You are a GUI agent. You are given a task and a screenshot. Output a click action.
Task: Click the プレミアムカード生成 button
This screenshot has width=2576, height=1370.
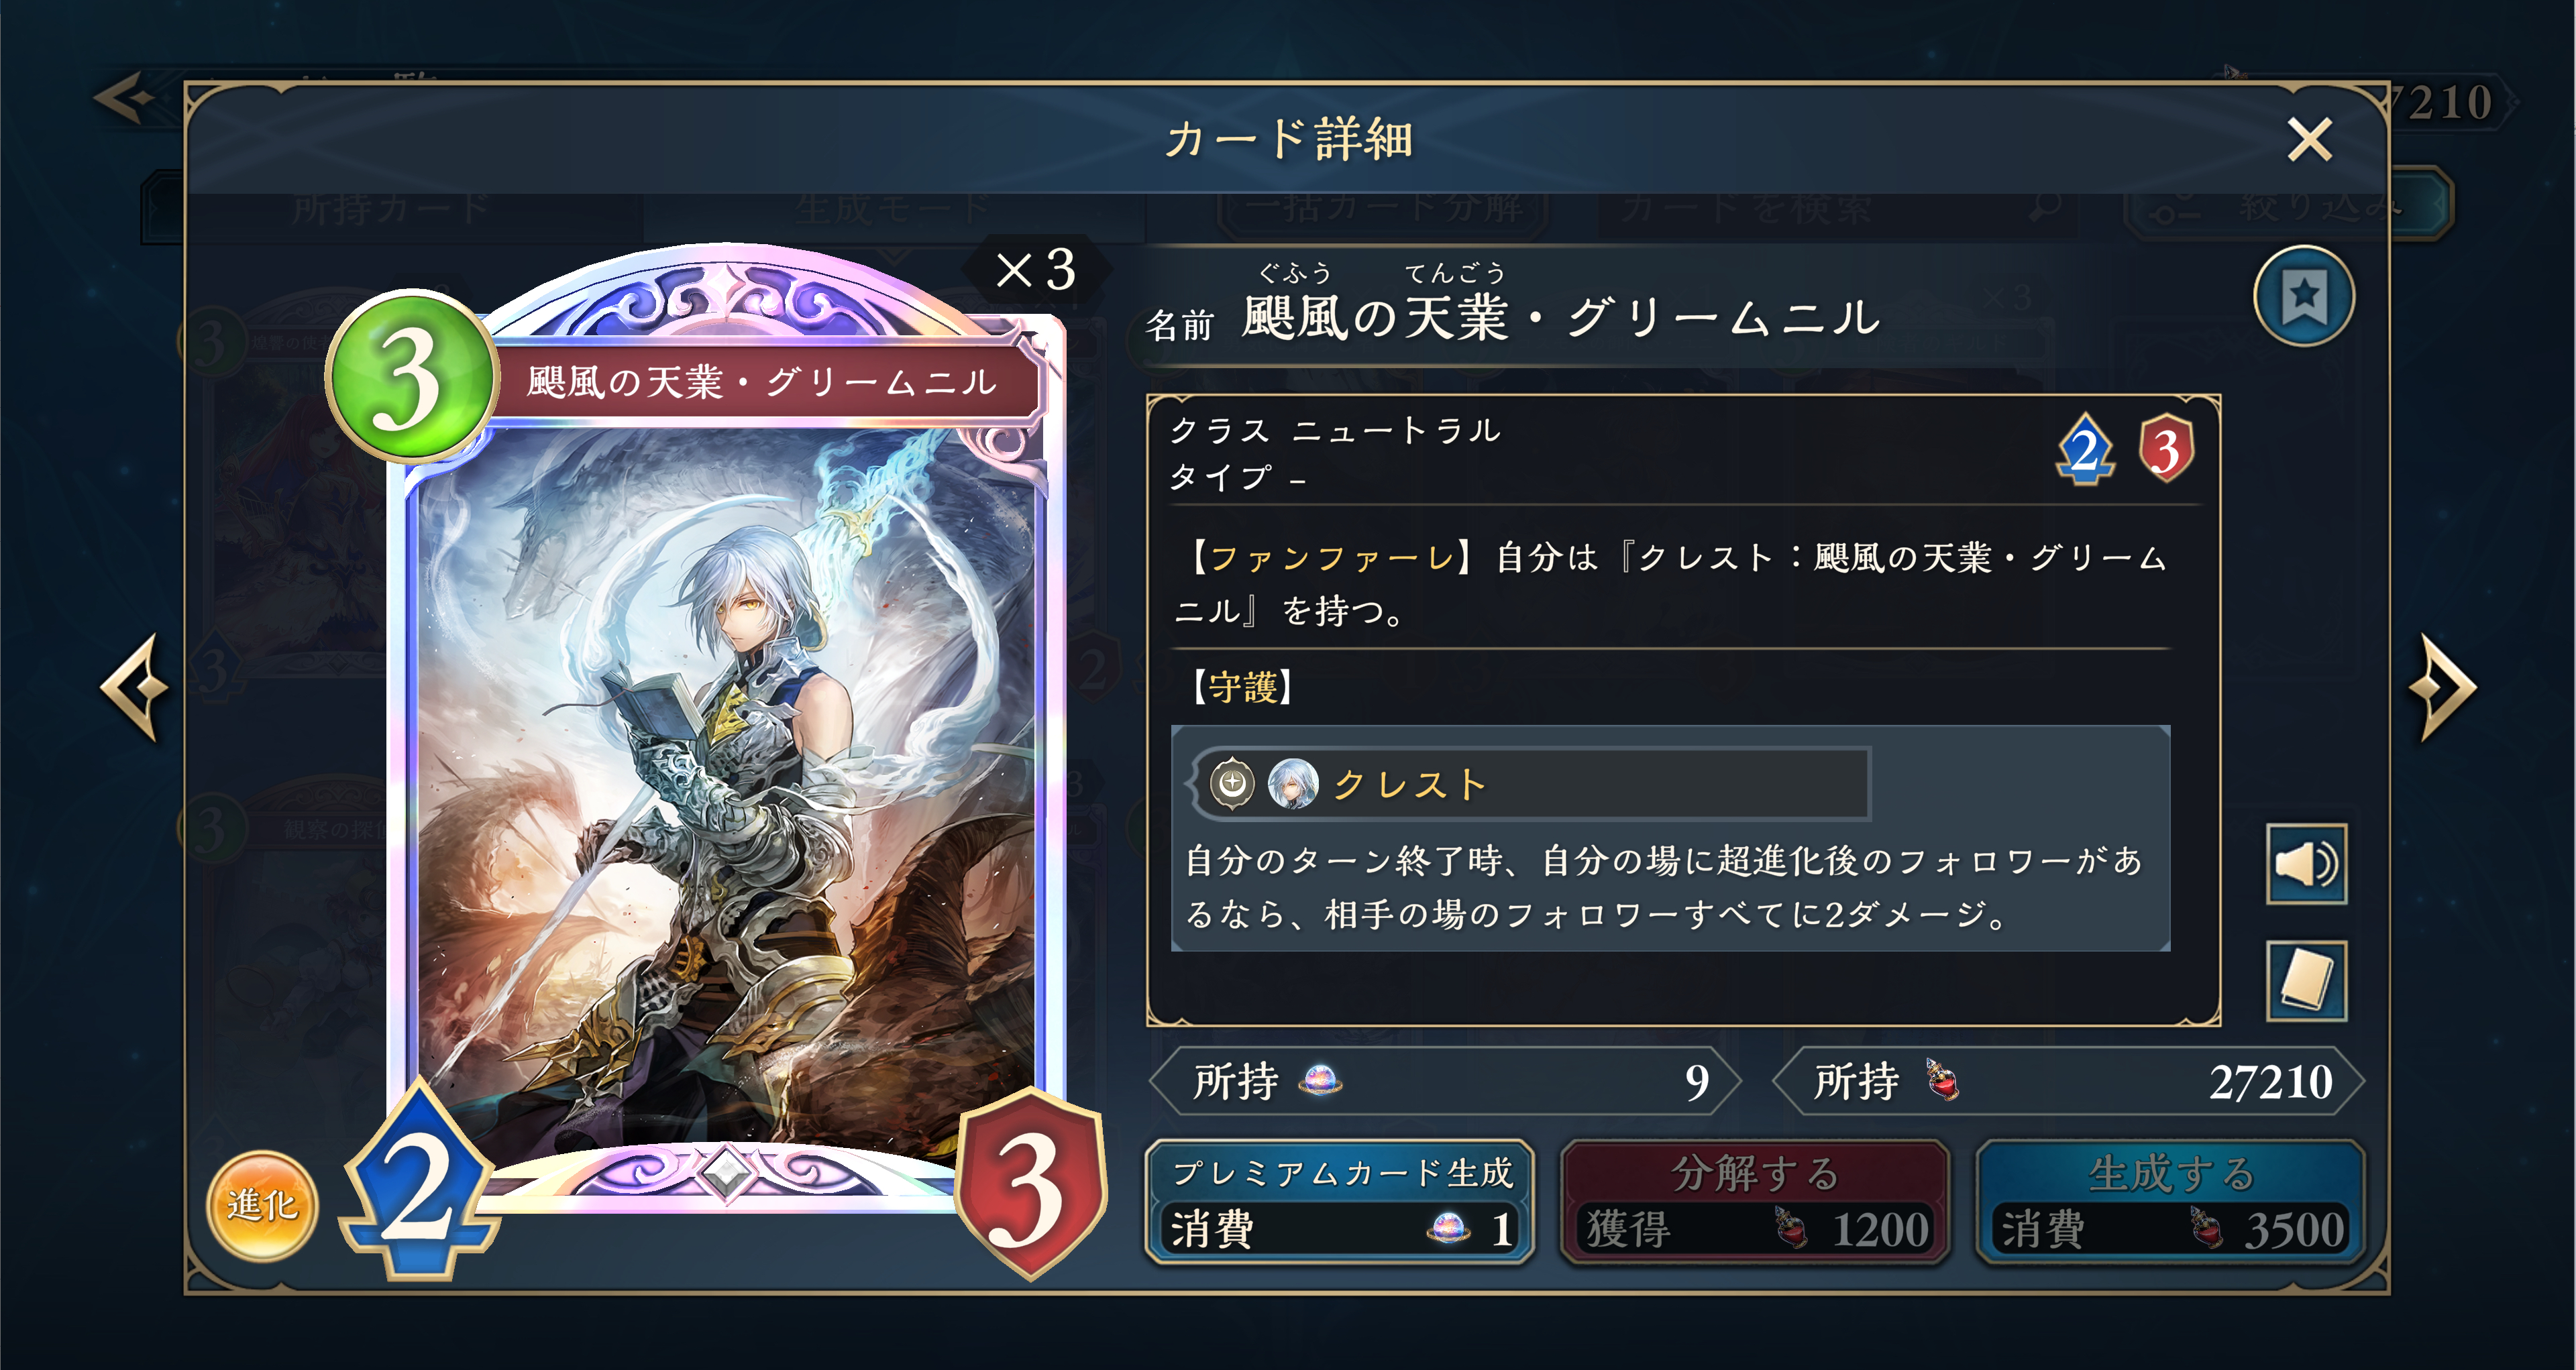1339,1202
